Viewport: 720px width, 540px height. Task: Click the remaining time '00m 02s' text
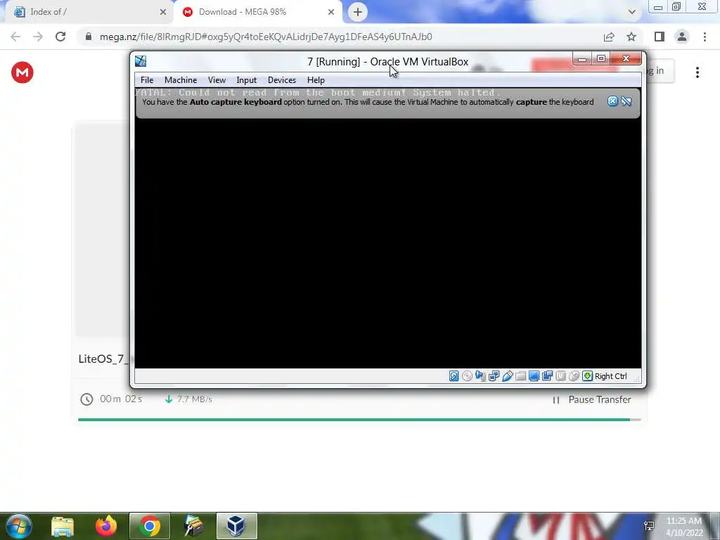click(121, 399)
